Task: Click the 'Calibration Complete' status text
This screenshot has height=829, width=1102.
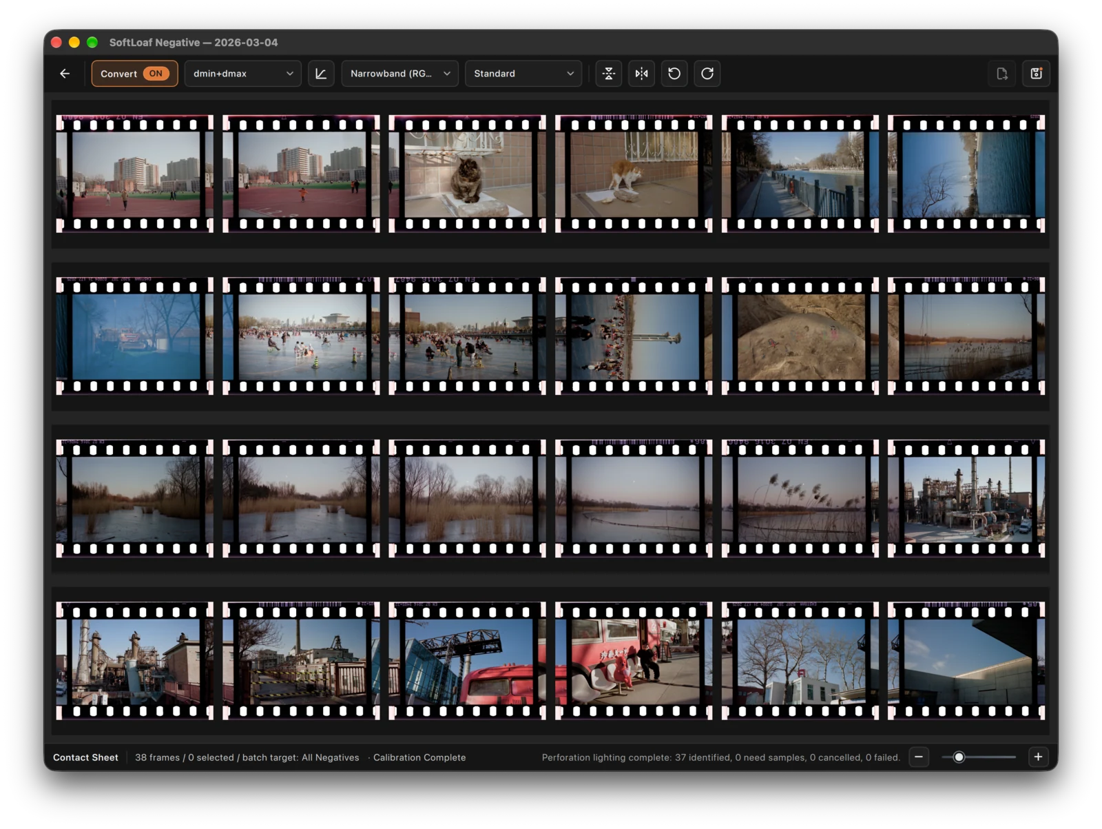Action: pos(419,757)
